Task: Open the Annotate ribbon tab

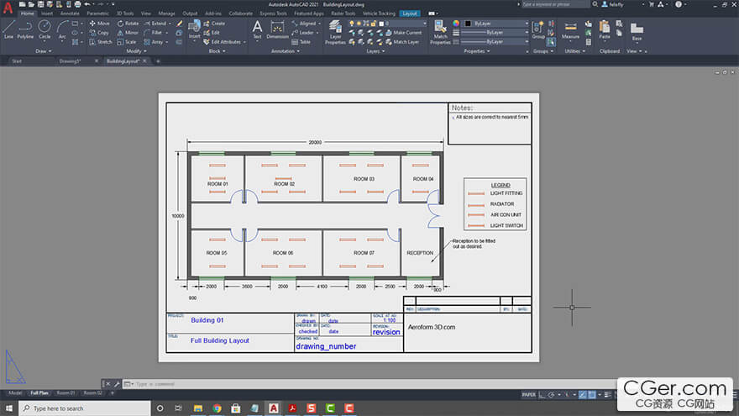Action: pos(71,13)
